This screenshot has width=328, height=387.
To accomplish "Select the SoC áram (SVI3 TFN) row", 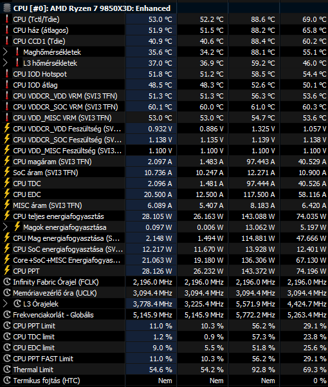I will click(x=164, y=173).
